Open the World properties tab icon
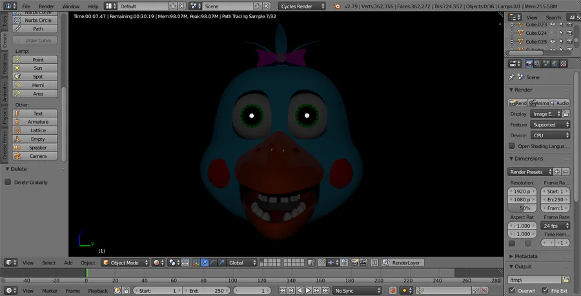Viewport: 581px width, 296px height. (x=555, y=64)
